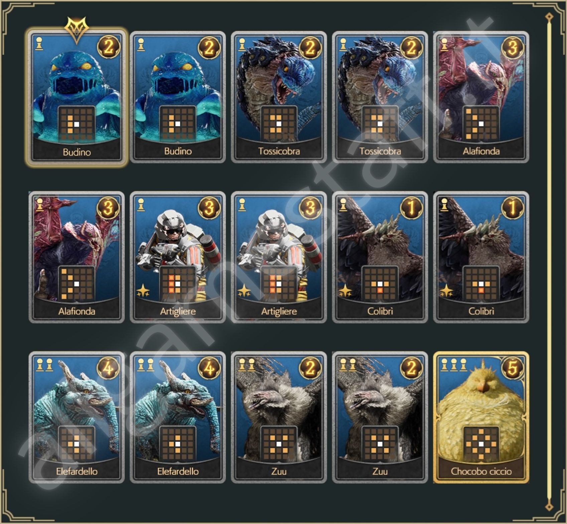Select the Alafionda card in second row

(x=77, y=257)
